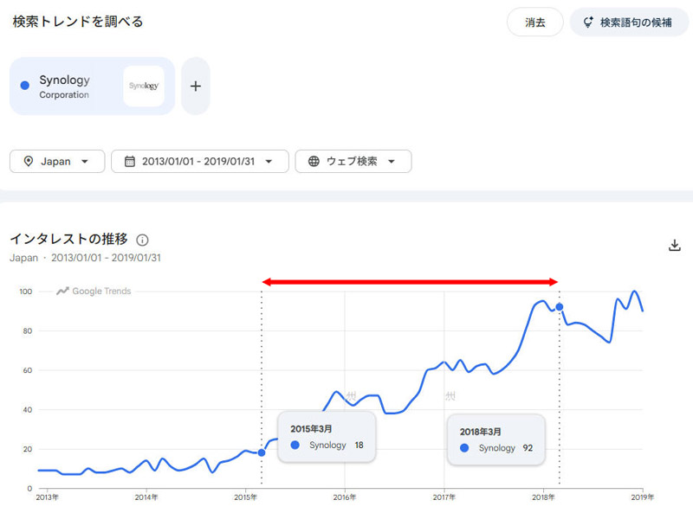The image size is (693, 513).
Task: Click the 2019年 axis label
Action: 643,497
